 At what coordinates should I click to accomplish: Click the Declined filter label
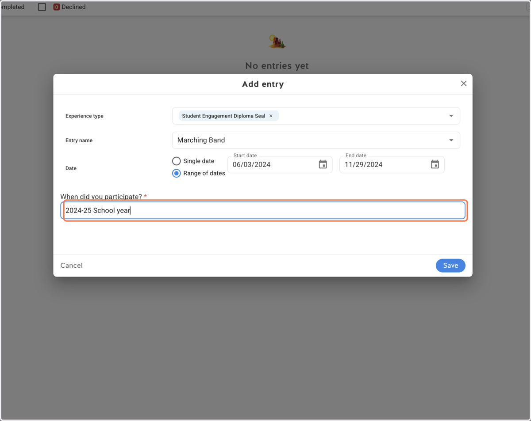point(73,7)
